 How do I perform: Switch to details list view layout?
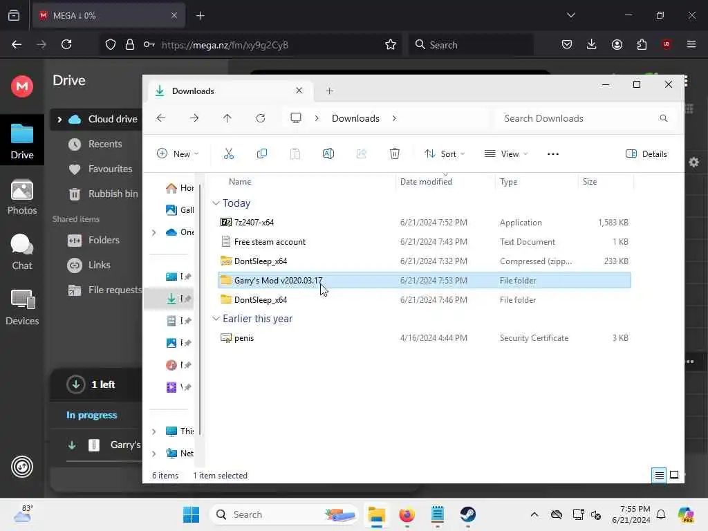pyautogui.click(x=659, y=476)
